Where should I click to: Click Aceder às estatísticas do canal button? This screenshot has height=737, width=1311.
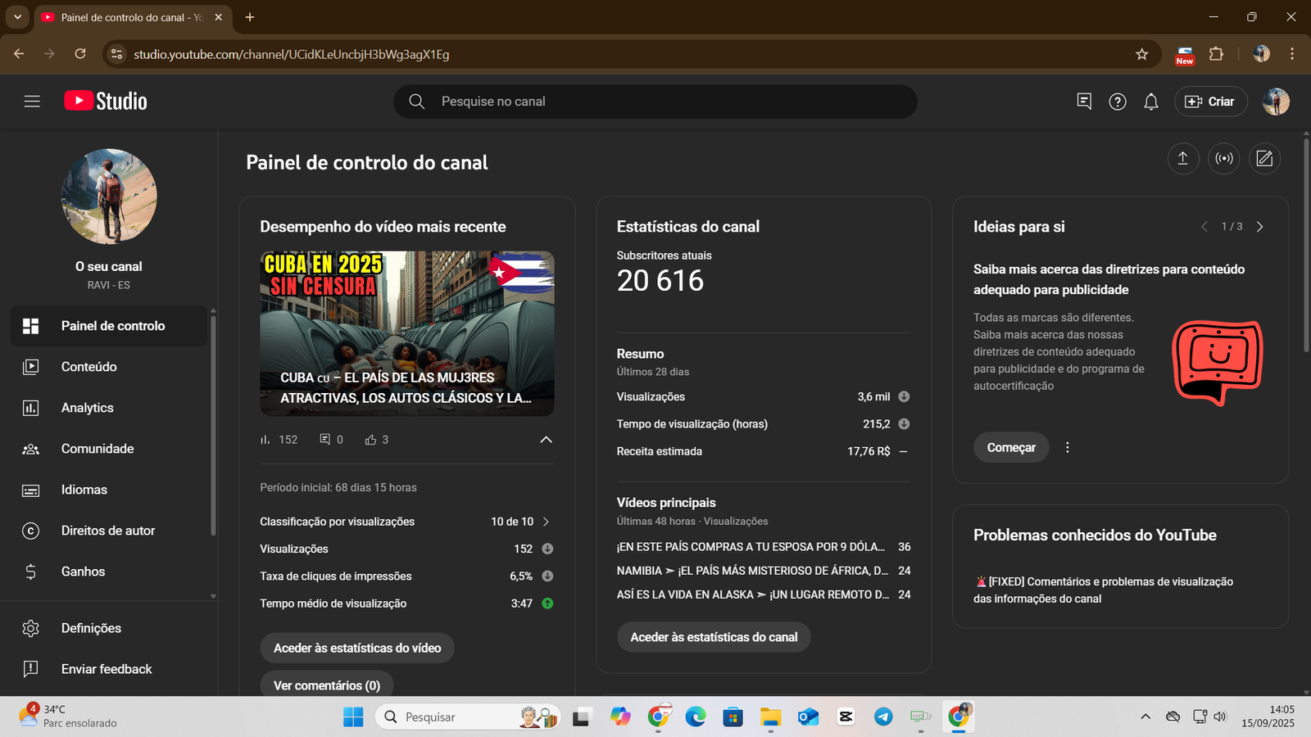click(714, 637)
